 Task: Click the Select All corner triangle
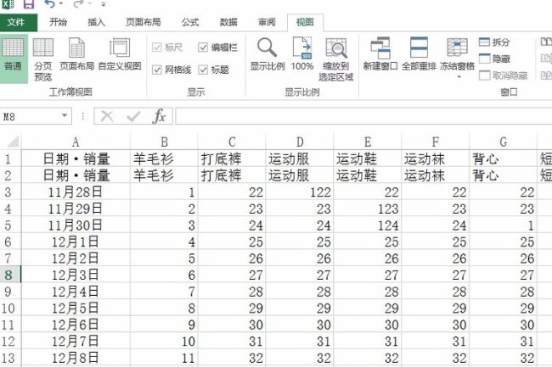click(12, 142)
